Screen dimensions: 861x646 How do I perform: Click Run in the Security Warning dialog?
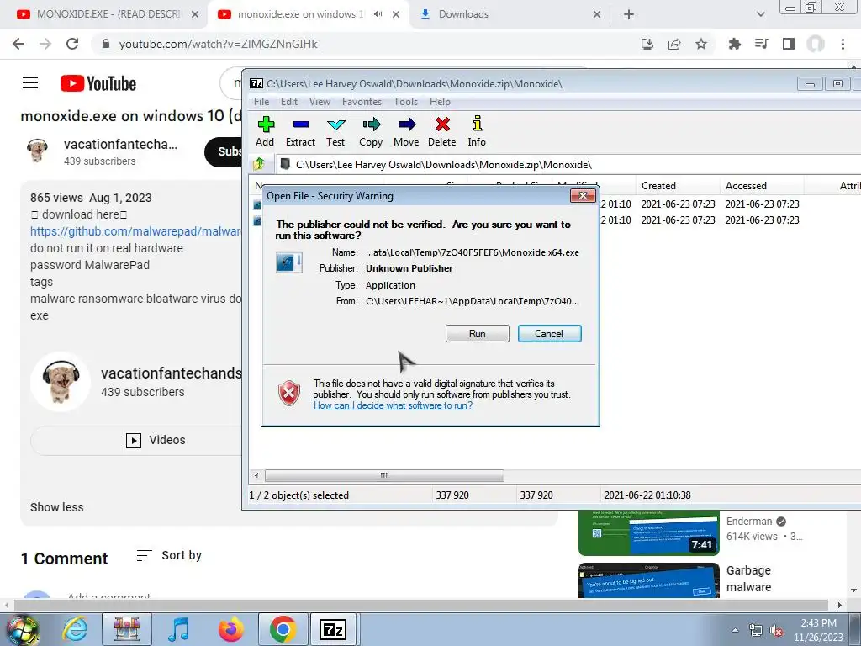tap(478, 333)
